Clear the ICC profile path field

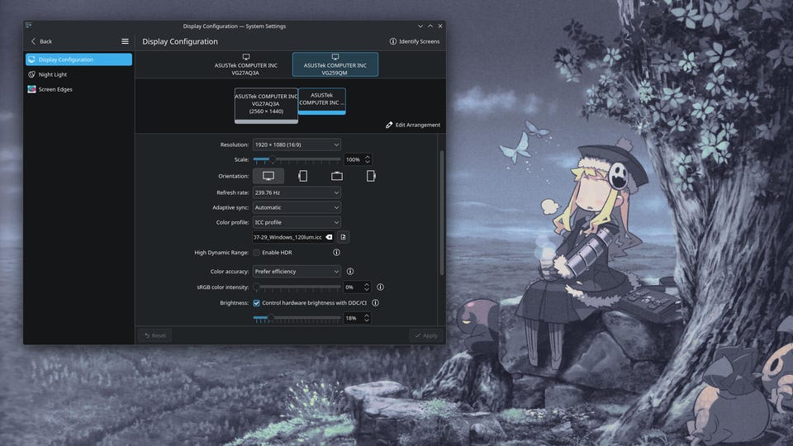click(329, 237)
